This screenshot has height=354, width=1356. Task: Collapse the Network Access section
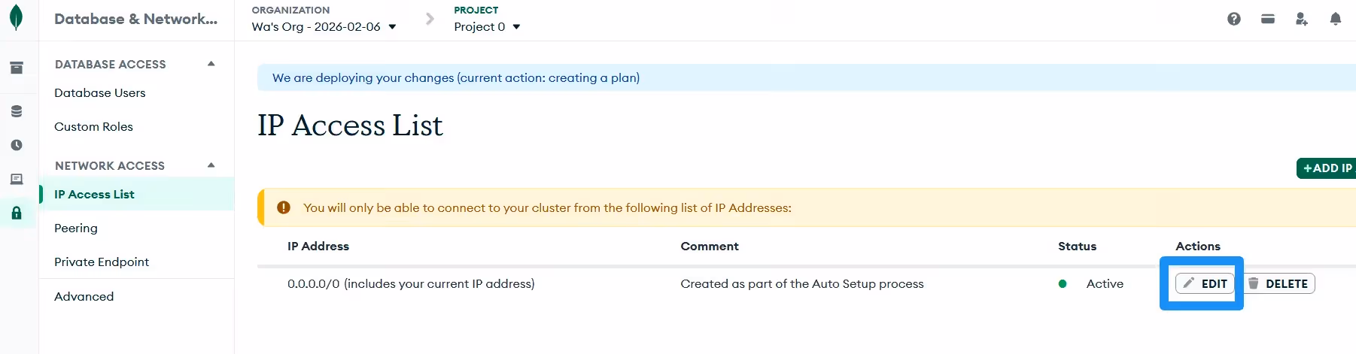(x=211, y=165)
